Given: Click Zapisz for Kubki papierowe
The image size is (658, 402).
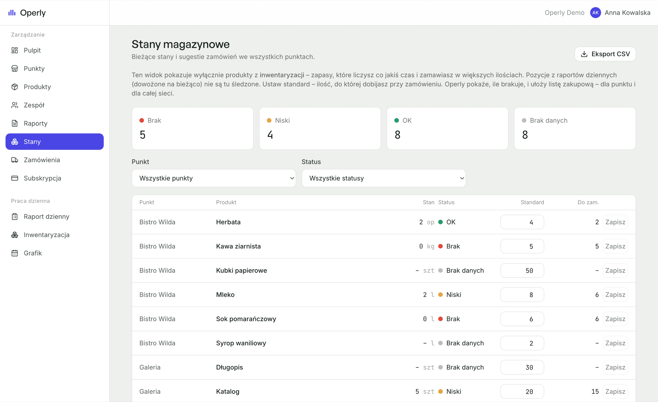Looking at the screenshot, I should pos(615,270).
